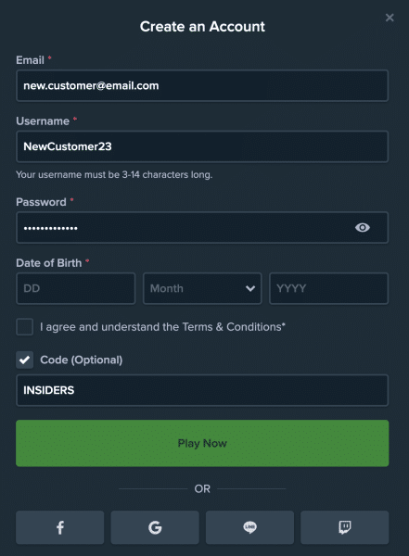This screenshot has height=556, width=409.
Task: Uncheck the Code (Optional) checkbox
Action: [24, 360]
